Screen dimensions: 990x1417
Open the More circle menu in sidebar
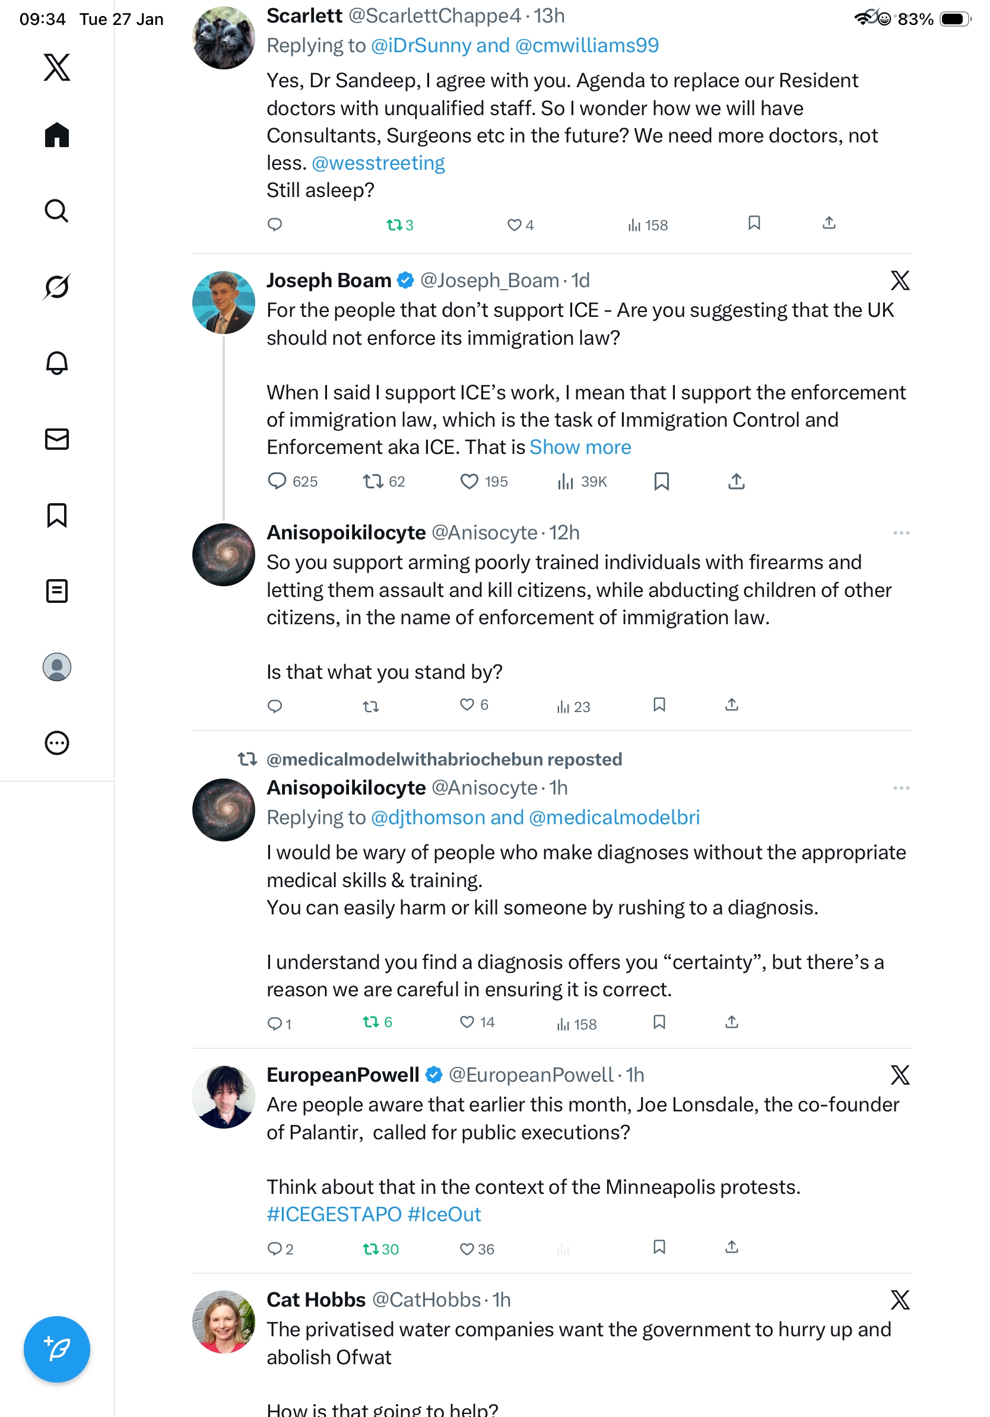[57, 743]
